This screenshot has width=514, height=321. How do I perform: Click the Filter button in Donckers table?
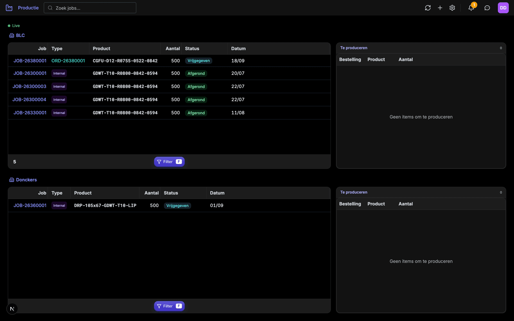pos(169,306)
